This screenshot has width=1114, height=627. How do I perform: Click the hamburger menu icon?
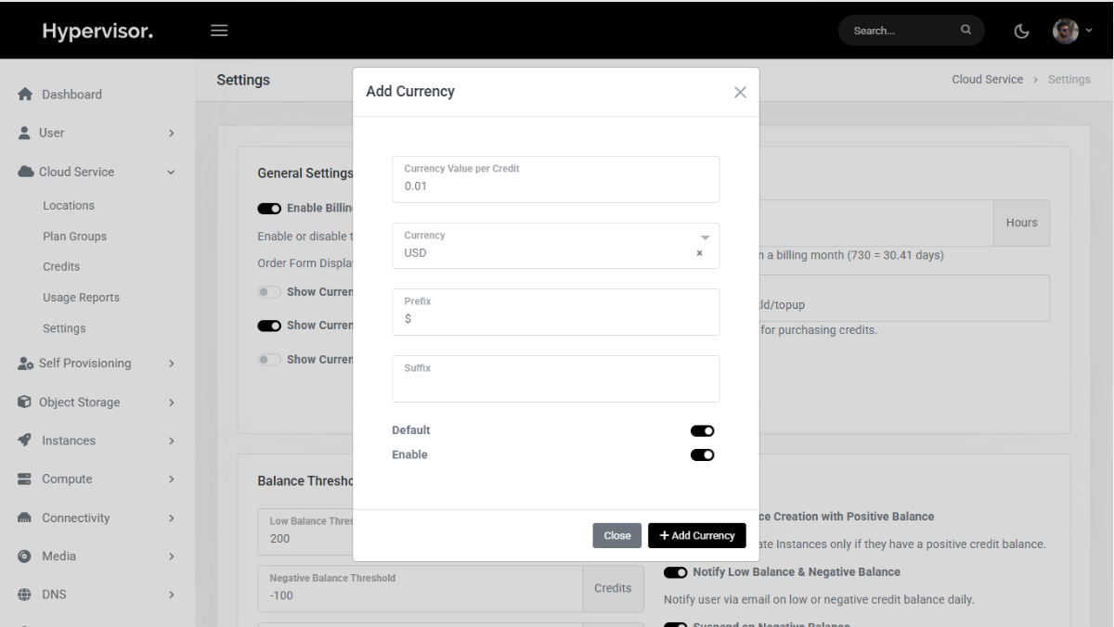219,31
